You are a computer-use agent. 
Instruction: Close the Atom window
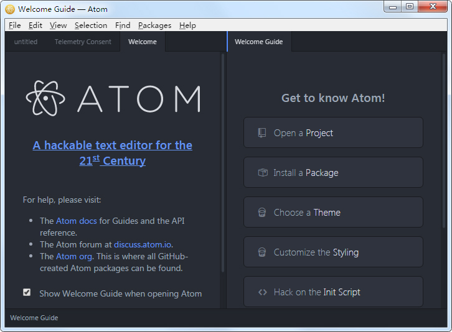[433, 7]
